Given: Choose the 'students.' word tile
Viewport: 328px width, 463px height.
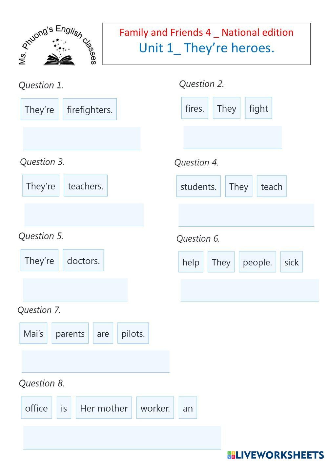Looking at the screenshot, I should click(198, 186).
